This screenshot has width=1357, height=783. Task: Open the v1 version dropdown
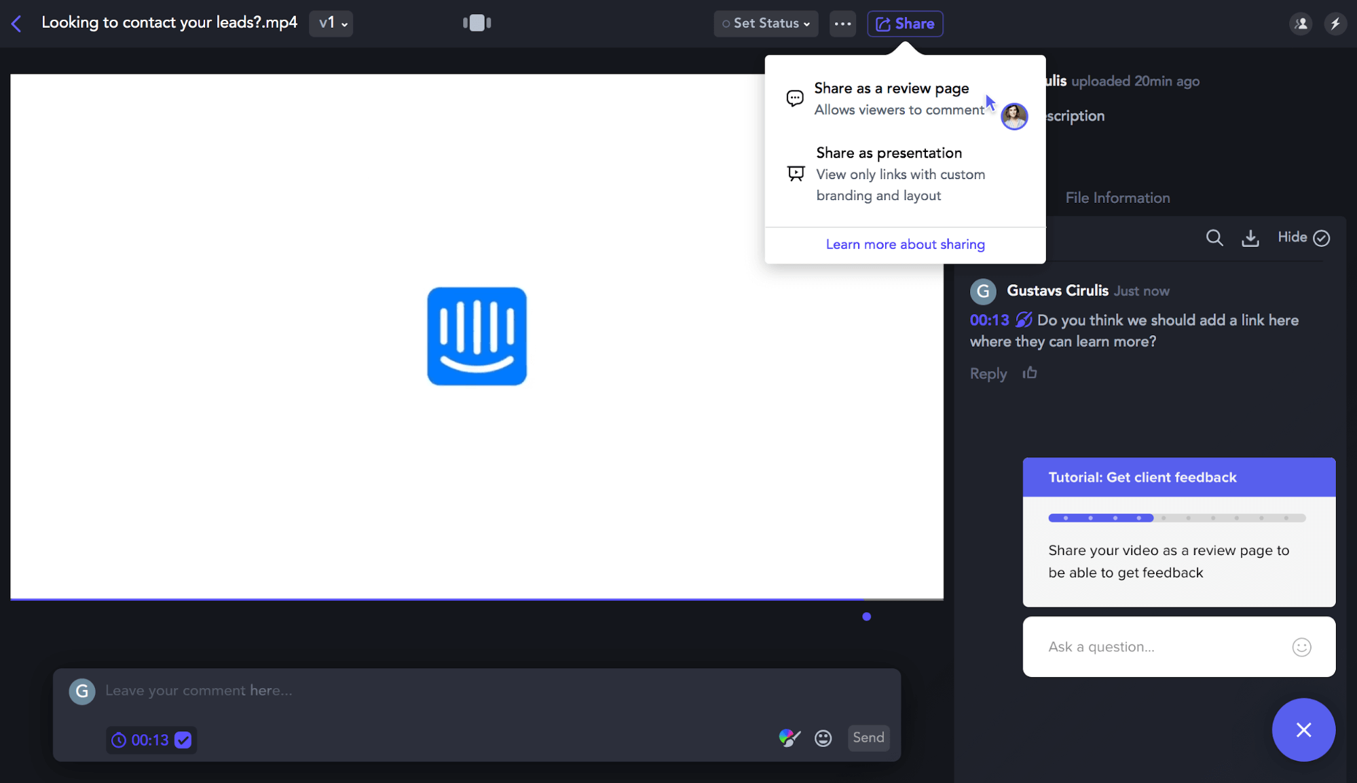[331, 24]
